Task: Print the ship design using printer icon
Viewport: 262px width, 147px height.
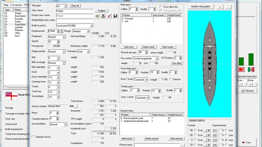Action: tap(103, 16)
